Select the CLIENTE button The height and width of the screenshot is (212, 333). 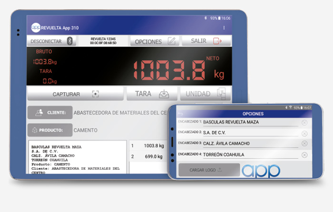pos(50,113)
